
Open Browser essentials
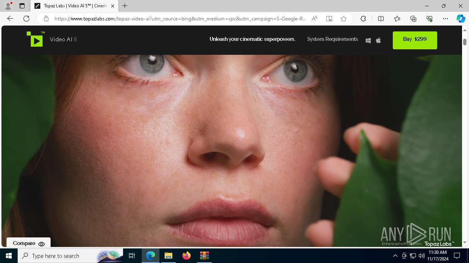pos(429,19)
